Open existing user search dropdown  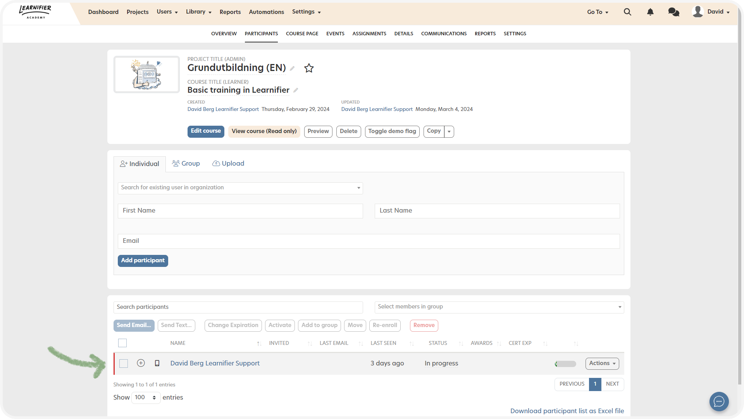point(240,188)
